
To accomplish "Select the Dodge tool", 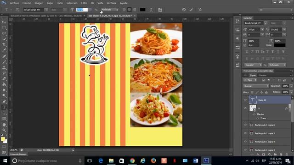I will (4, 96).
